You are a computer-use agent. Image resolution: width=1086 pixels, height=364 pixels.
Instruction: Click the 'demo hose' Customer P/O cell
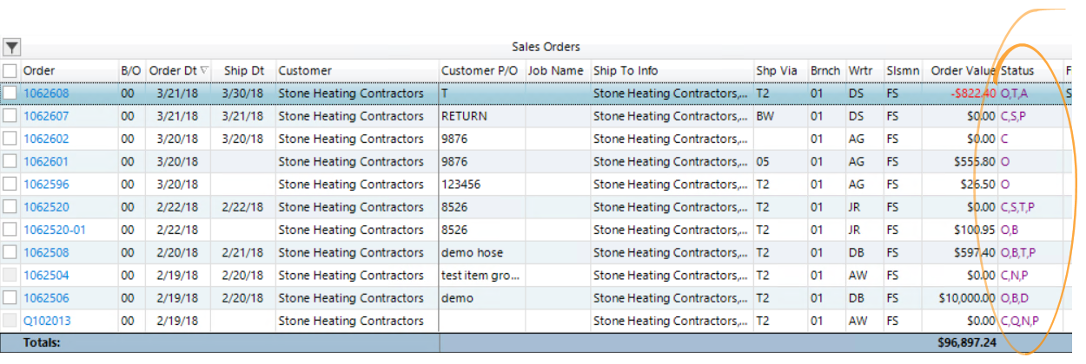[x=472, y=252]
